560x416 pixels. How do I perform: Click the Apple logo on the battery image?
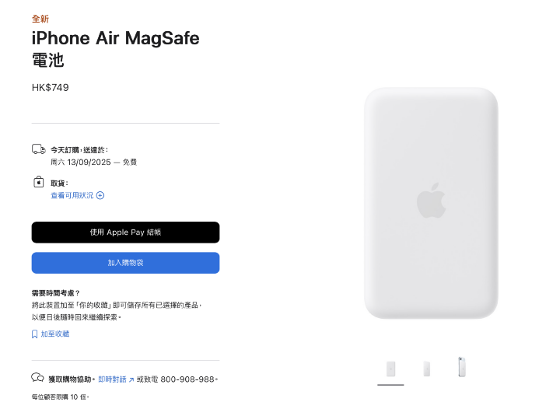(431, 201)
